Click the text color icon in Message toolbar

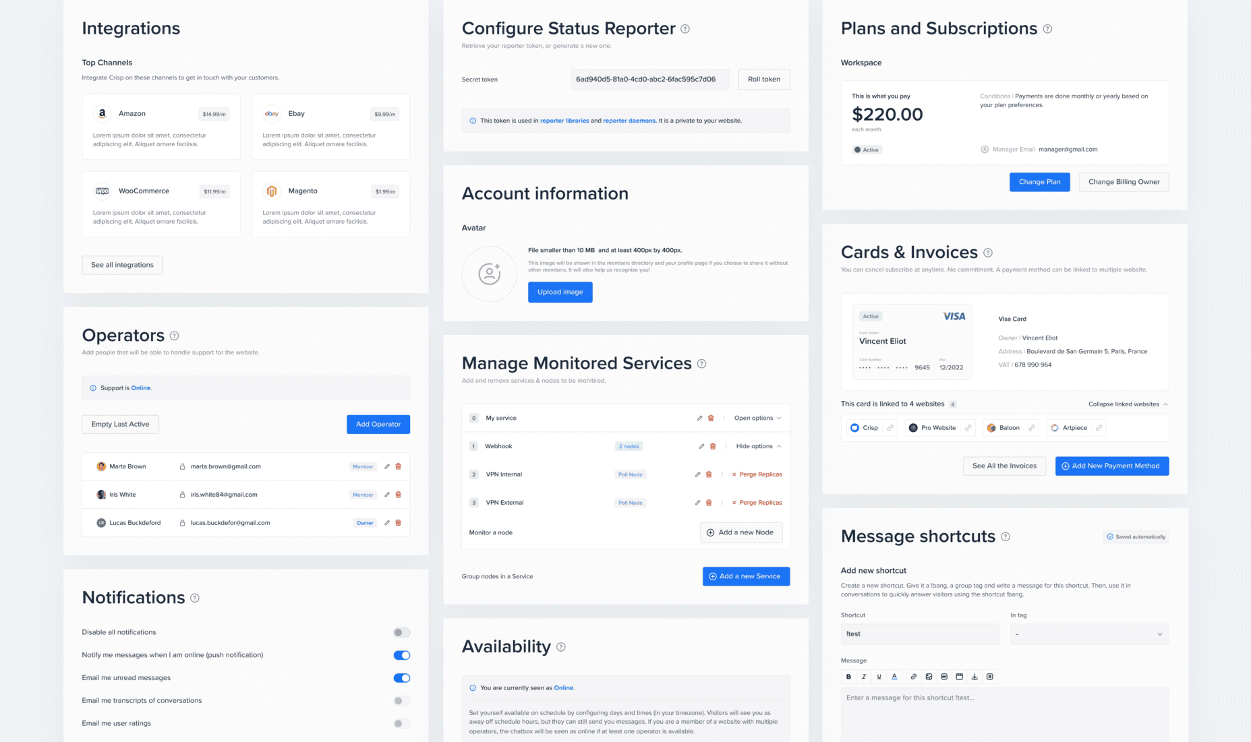tap(894, 677)
